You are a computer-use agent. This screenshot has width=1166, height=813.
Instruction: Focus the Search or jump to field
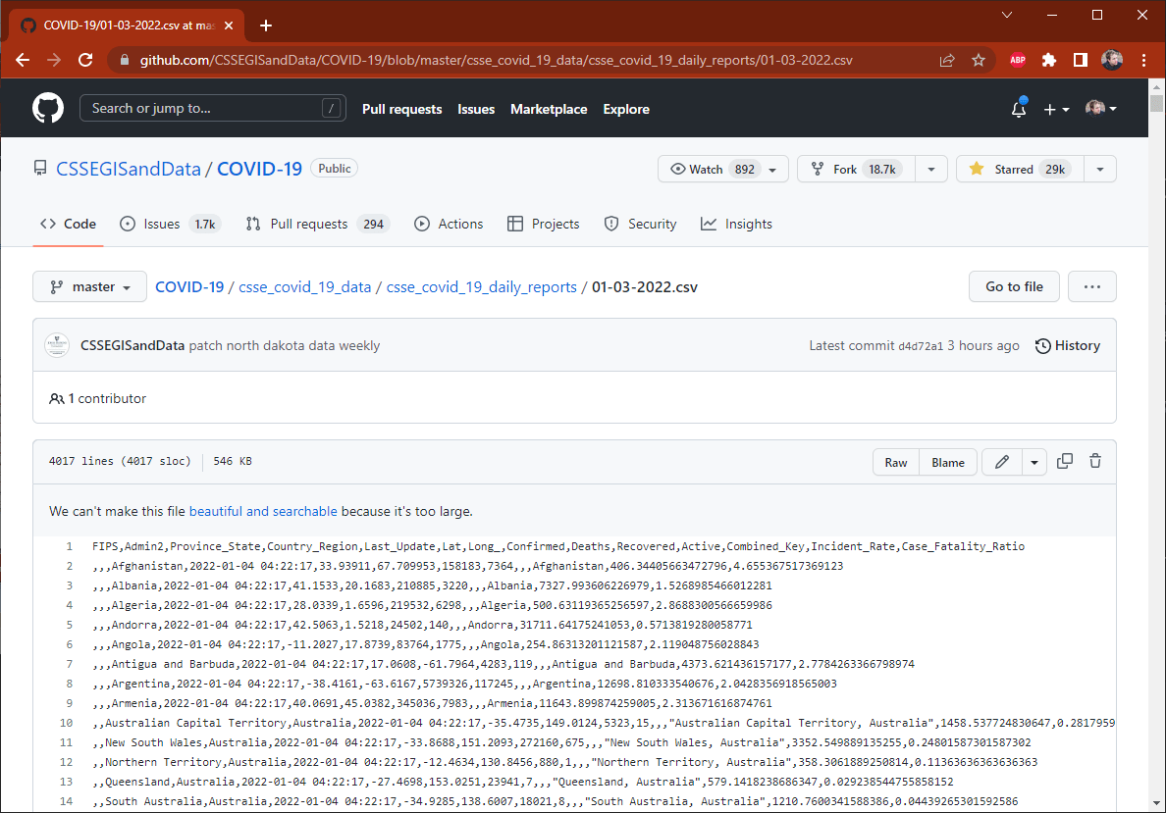coord(212,108)
